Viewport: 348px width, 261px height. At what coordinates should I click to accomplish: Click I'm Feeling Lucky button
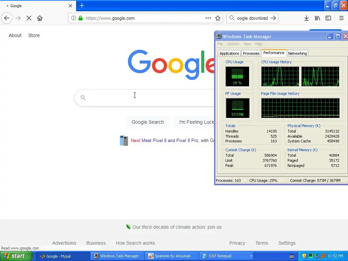pyautogui.click(x=194, y=122)
